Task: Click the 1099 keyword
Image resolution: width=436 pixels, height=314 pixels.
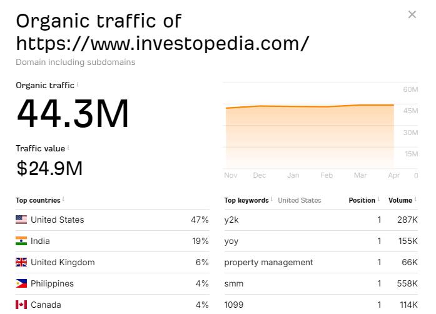Action: coord(233,305)
